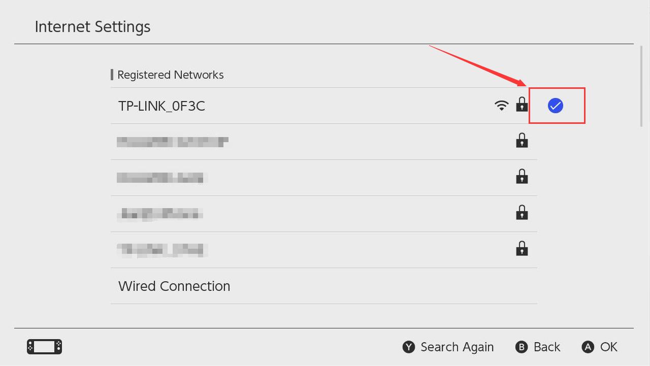This screenshot has height=366, width=650.
Task: Click the Wi-Fi signal icon for TP-LINK_0F3C
Action: pos(501,106)
